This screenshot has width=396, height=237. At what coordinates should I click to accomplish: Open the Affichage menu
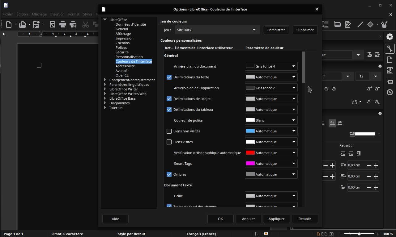(39, 14)
